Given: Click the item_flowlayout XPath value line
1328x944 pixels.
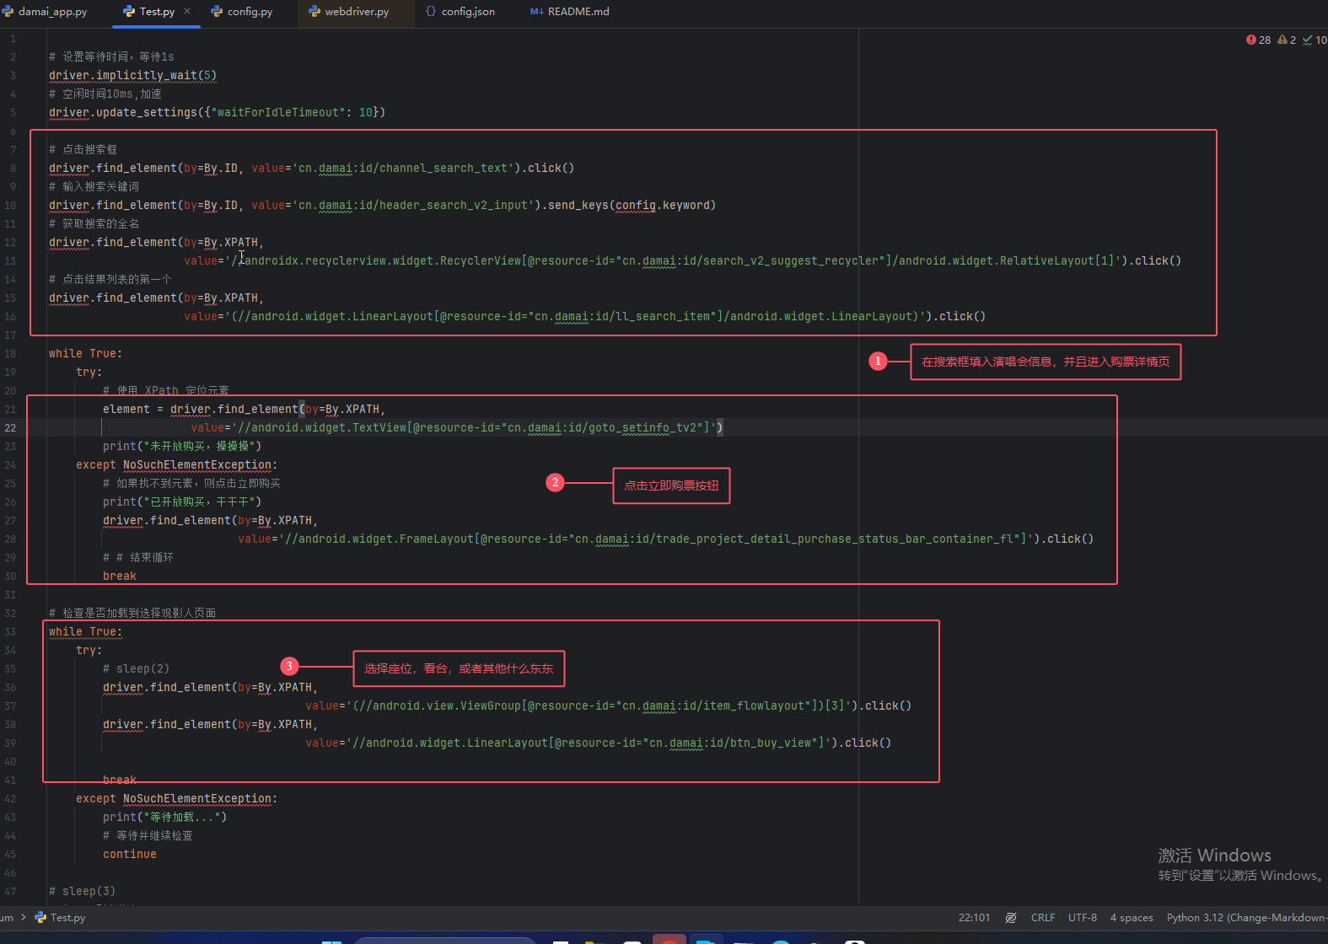Looking at the screenshot, I should coord(608,705).
